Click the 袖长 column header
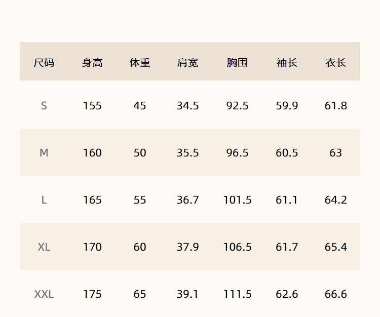Image resolution: width=380 pixels, height=317 pixels. click(287, 63)
